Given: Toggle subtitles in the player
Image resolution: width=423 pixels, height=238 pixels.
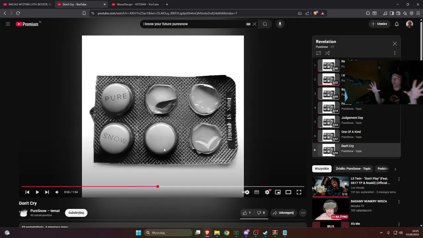Looking at the screenshot, I should pos(257,192).
